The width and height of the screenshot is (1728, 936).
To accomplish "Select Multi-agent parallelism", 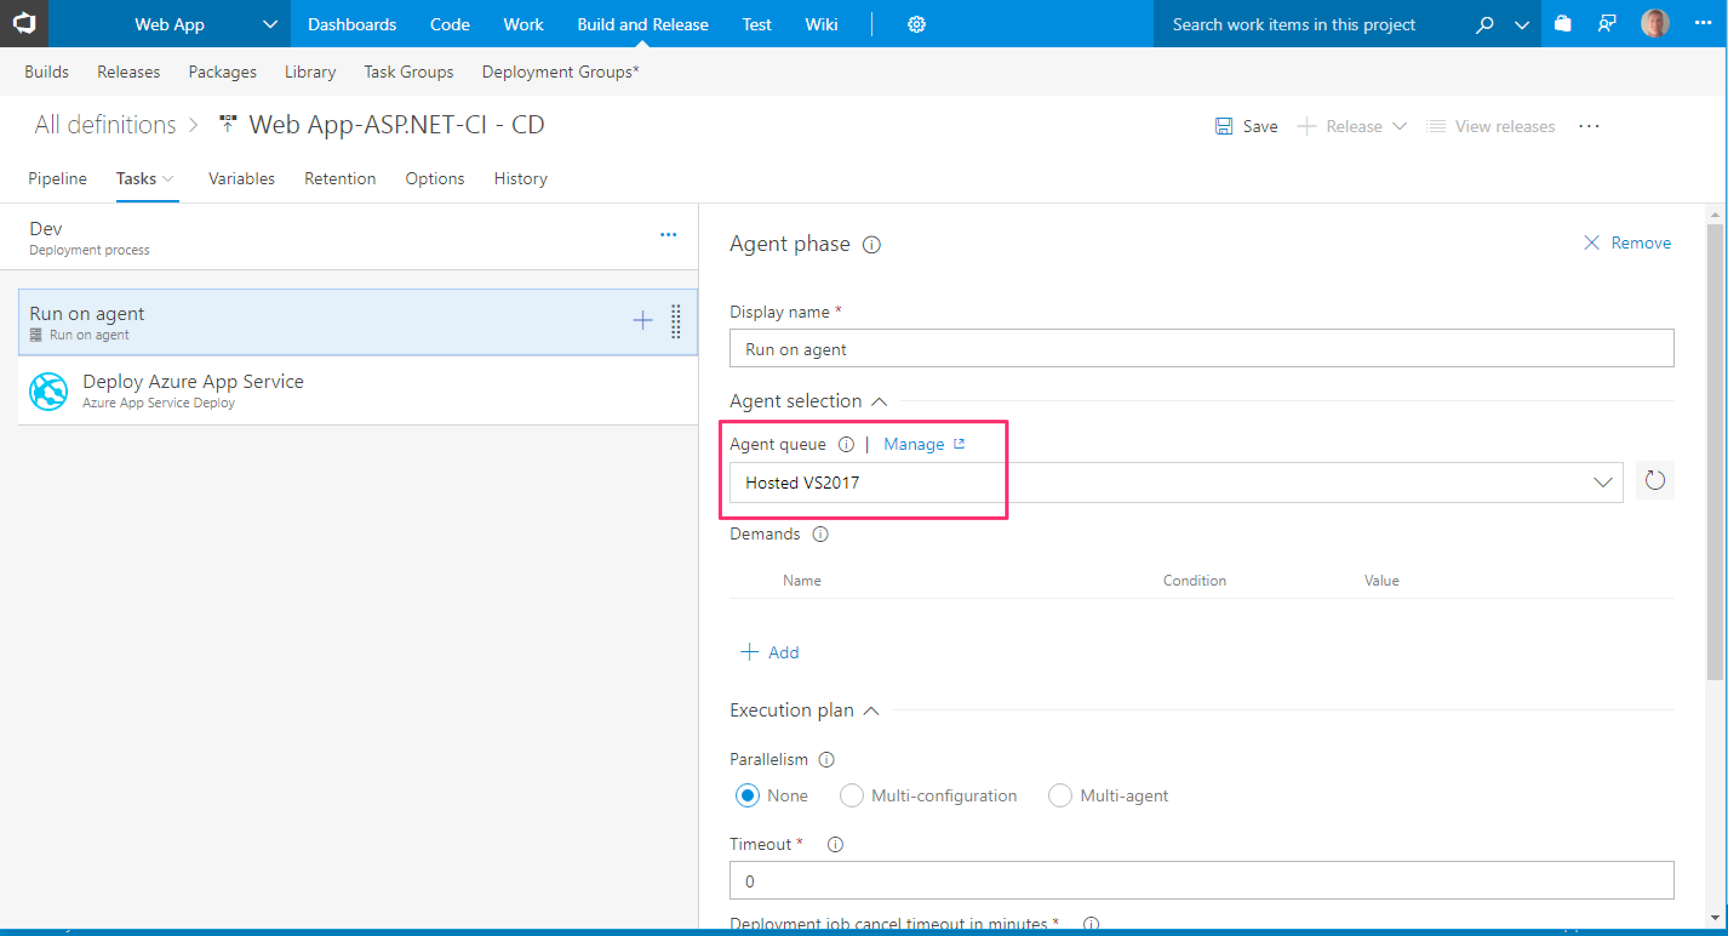I will [1060, 795].
